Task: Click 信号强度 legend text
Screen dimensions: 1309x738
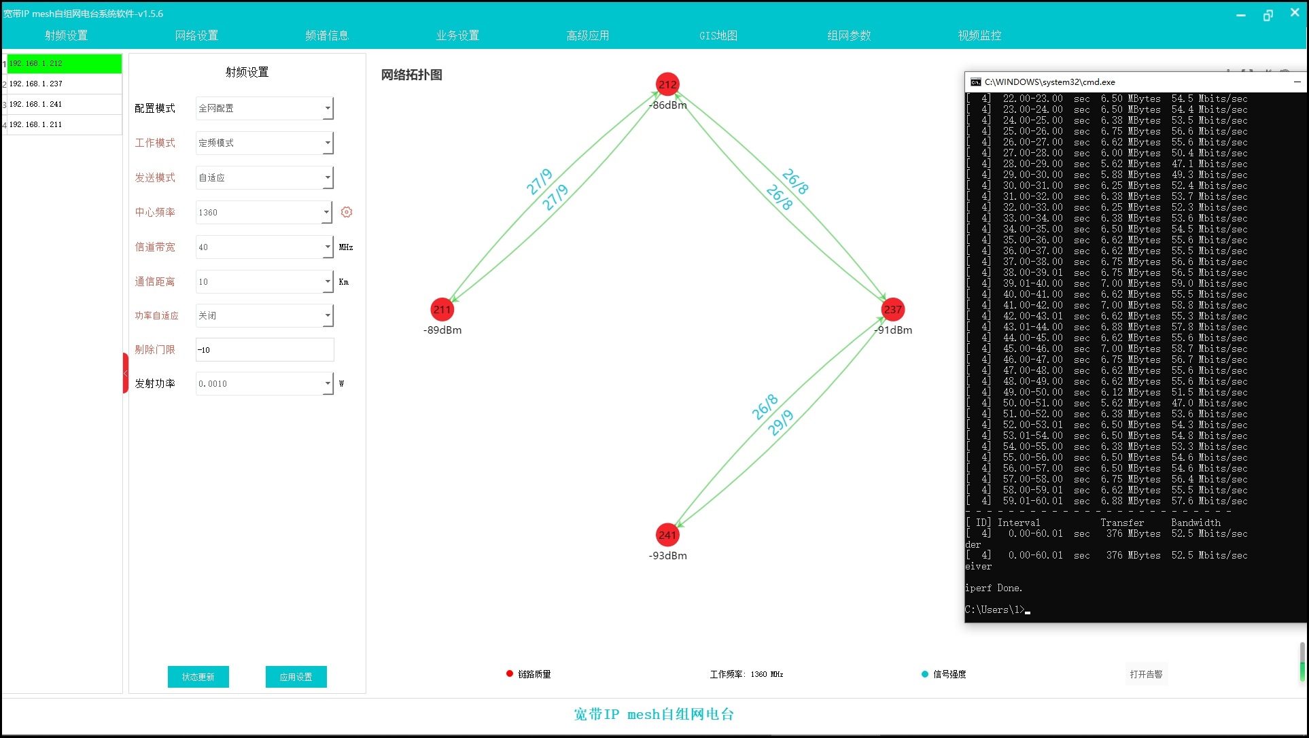Action: point(949,674)
